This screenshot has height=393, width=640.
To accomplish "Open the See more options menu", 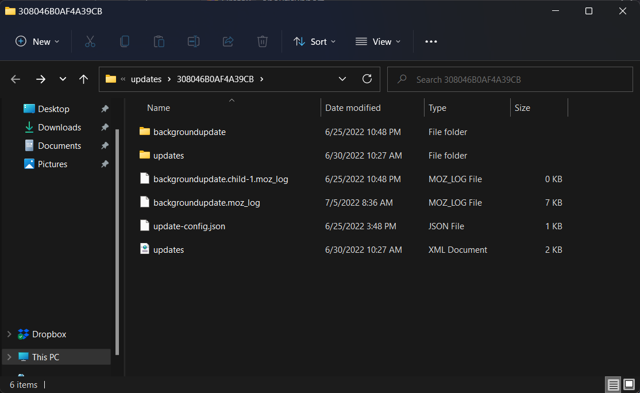I will [431, 41].
